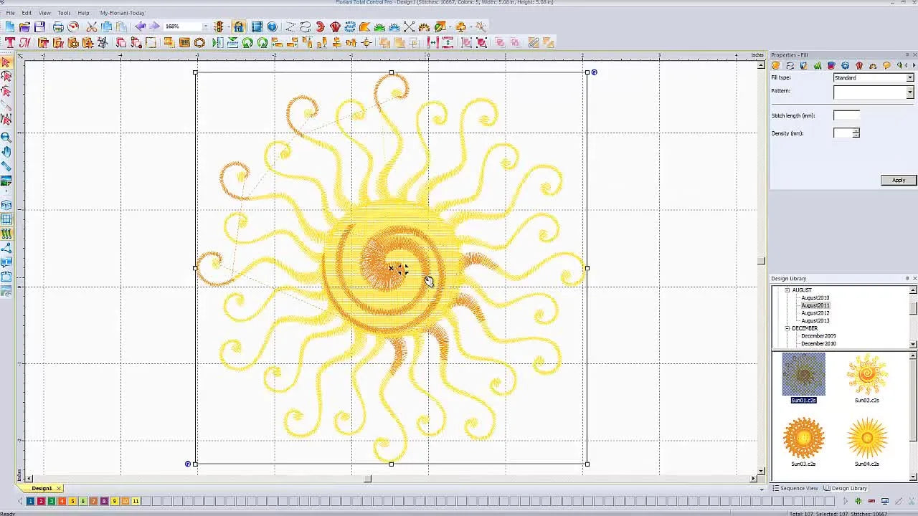Pick the Pan hand tool
918x516 pixels.
point(6,152)
